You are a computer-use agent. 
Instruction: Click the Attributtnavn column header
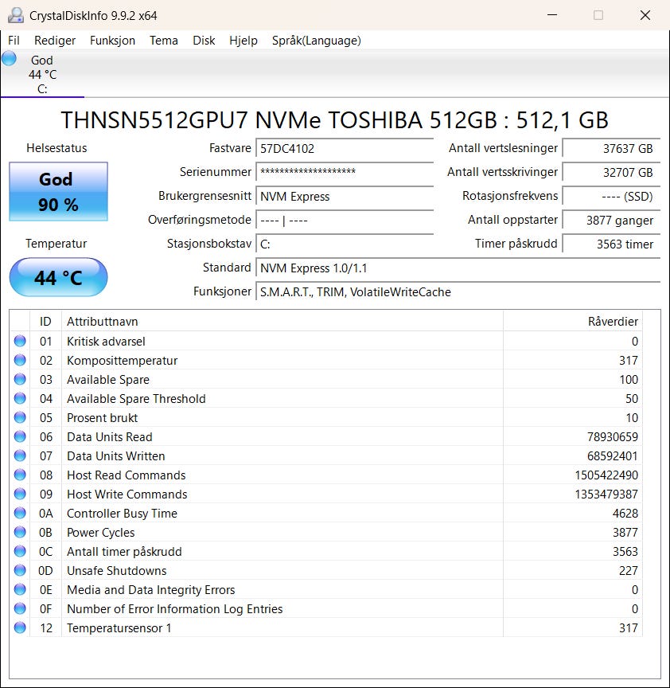click(x=282, y=321)
